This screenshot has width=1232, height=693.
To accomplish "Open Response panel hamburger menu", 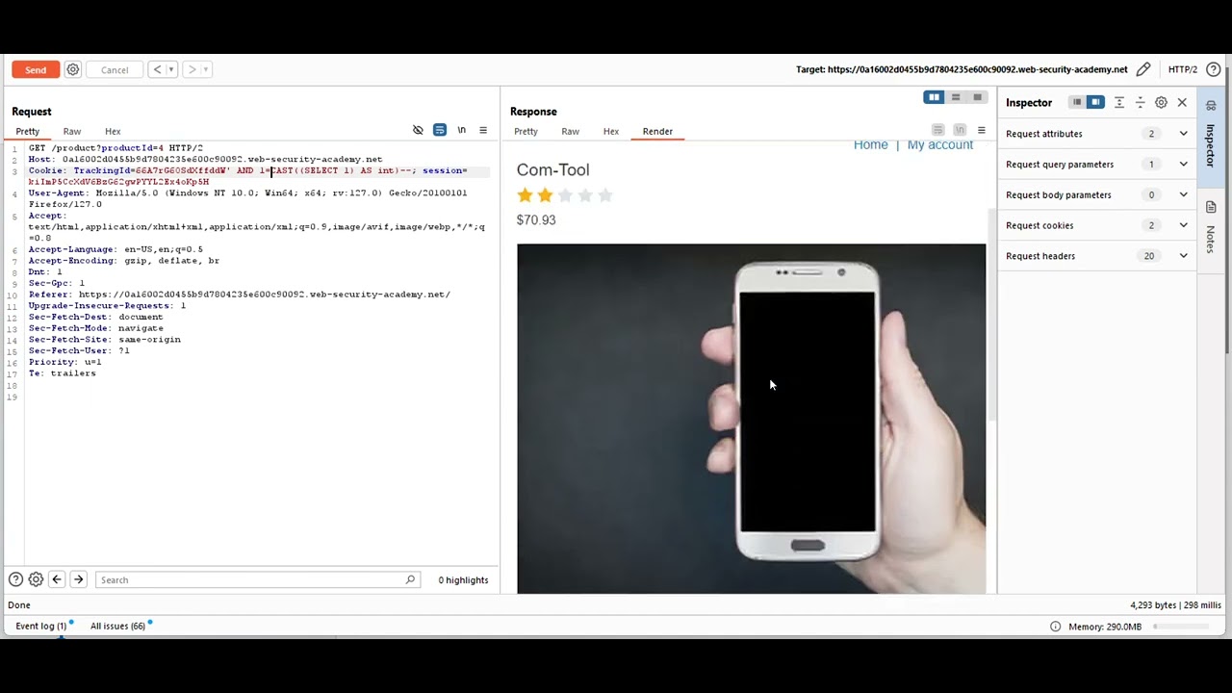I will pyautogui.click(x=982, y=130).
